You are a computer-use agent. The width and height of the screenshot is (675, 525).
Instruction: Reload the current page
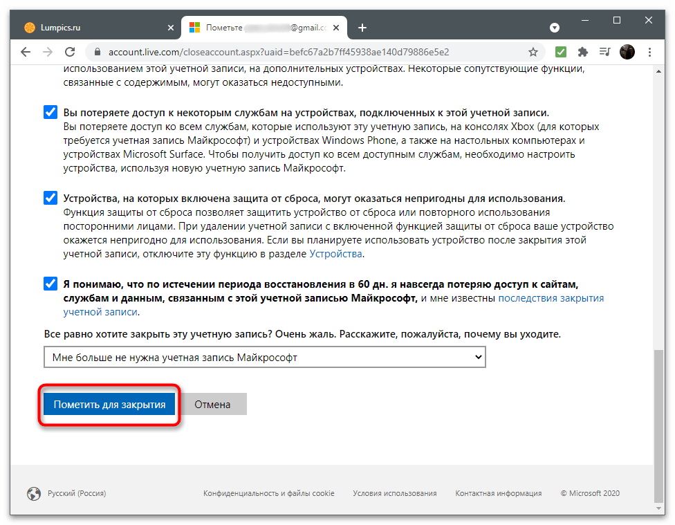tap(70, 52)
